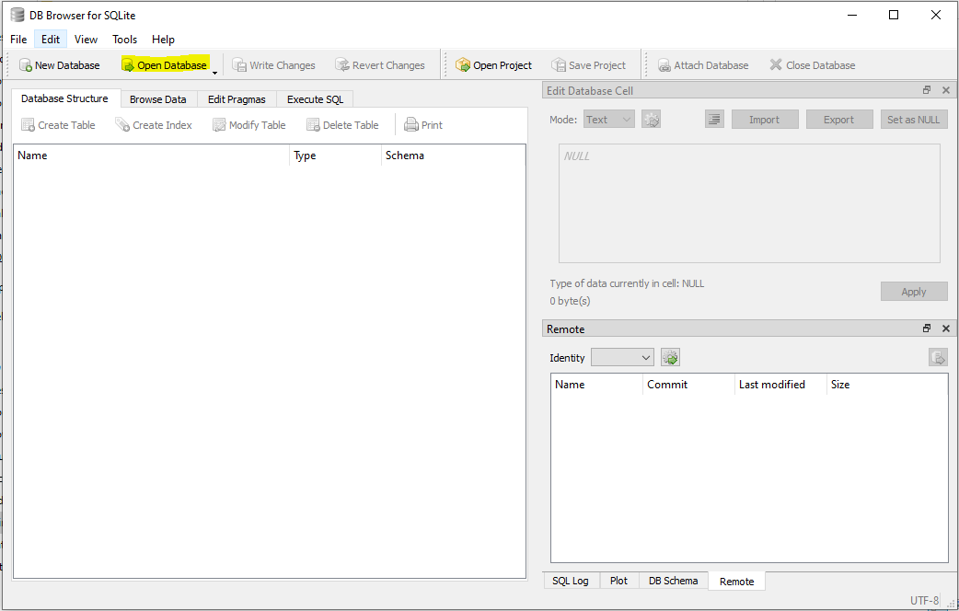This screenshot has width=959, height=611.
Task: Click Revert Changes in the toolbar
Action: coord(380,64)
